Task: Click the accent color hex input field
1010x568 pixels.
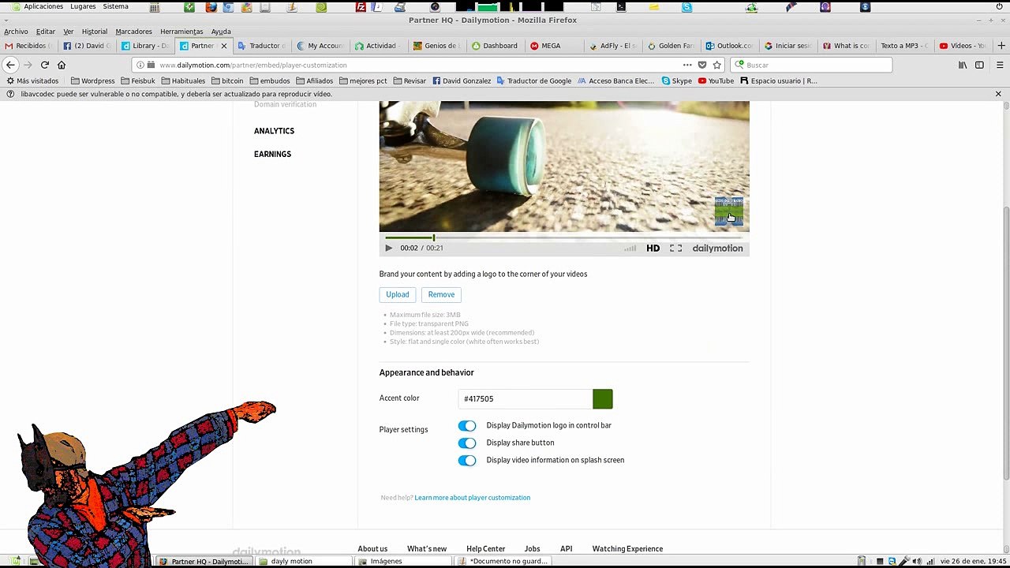Action: (526, 399)
